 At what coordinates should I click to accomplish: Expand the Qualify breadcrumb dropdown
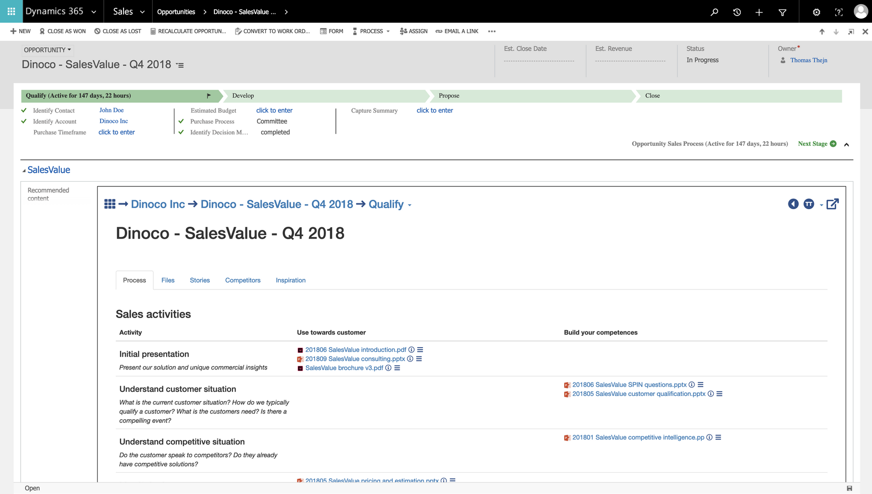click(410, 205)
